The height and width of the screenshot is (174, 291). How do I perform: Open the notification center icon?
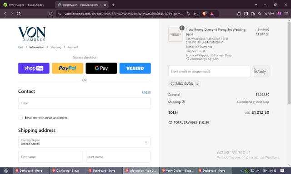coord(282,171)
